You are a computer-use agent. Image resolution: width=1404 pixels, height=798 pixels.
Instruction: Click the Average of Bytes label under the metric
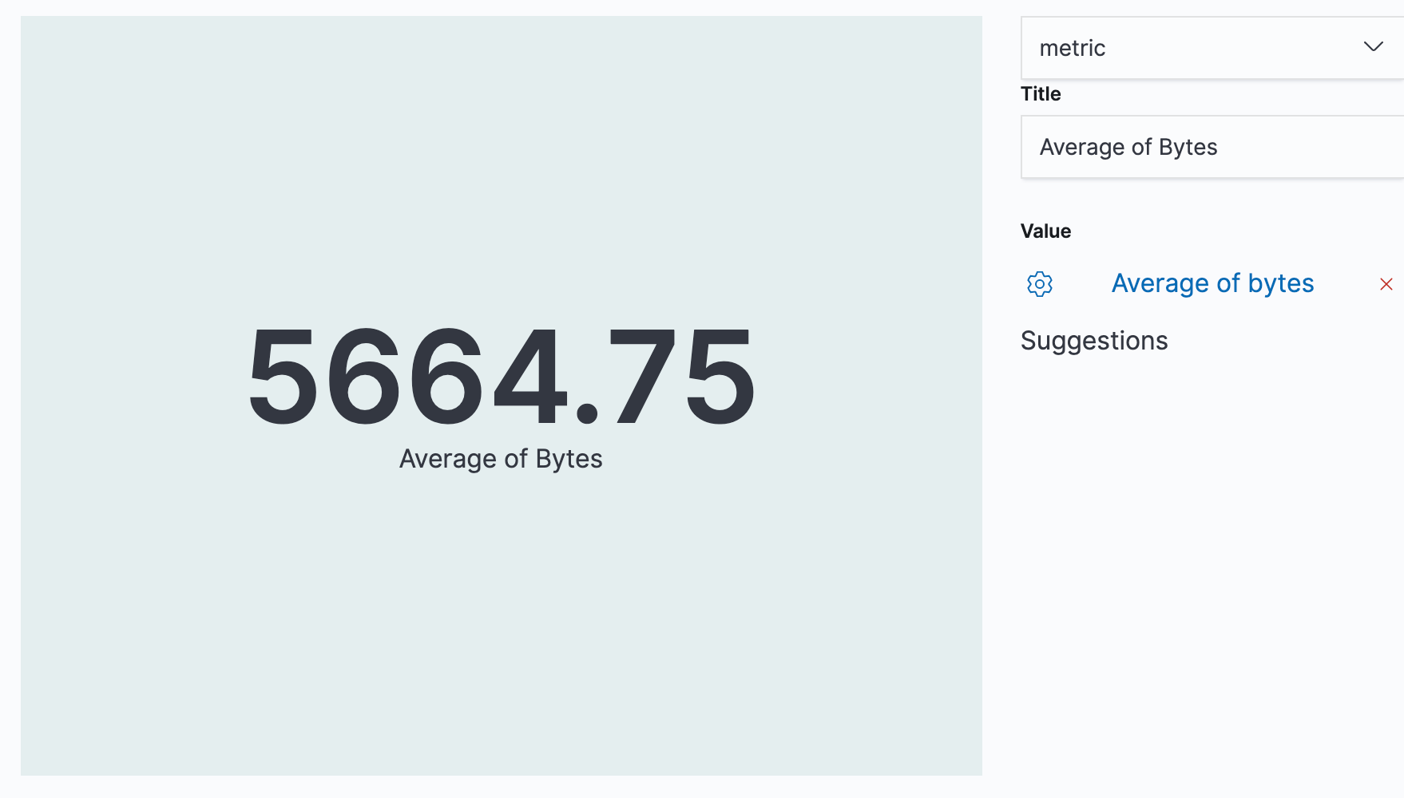501,459
